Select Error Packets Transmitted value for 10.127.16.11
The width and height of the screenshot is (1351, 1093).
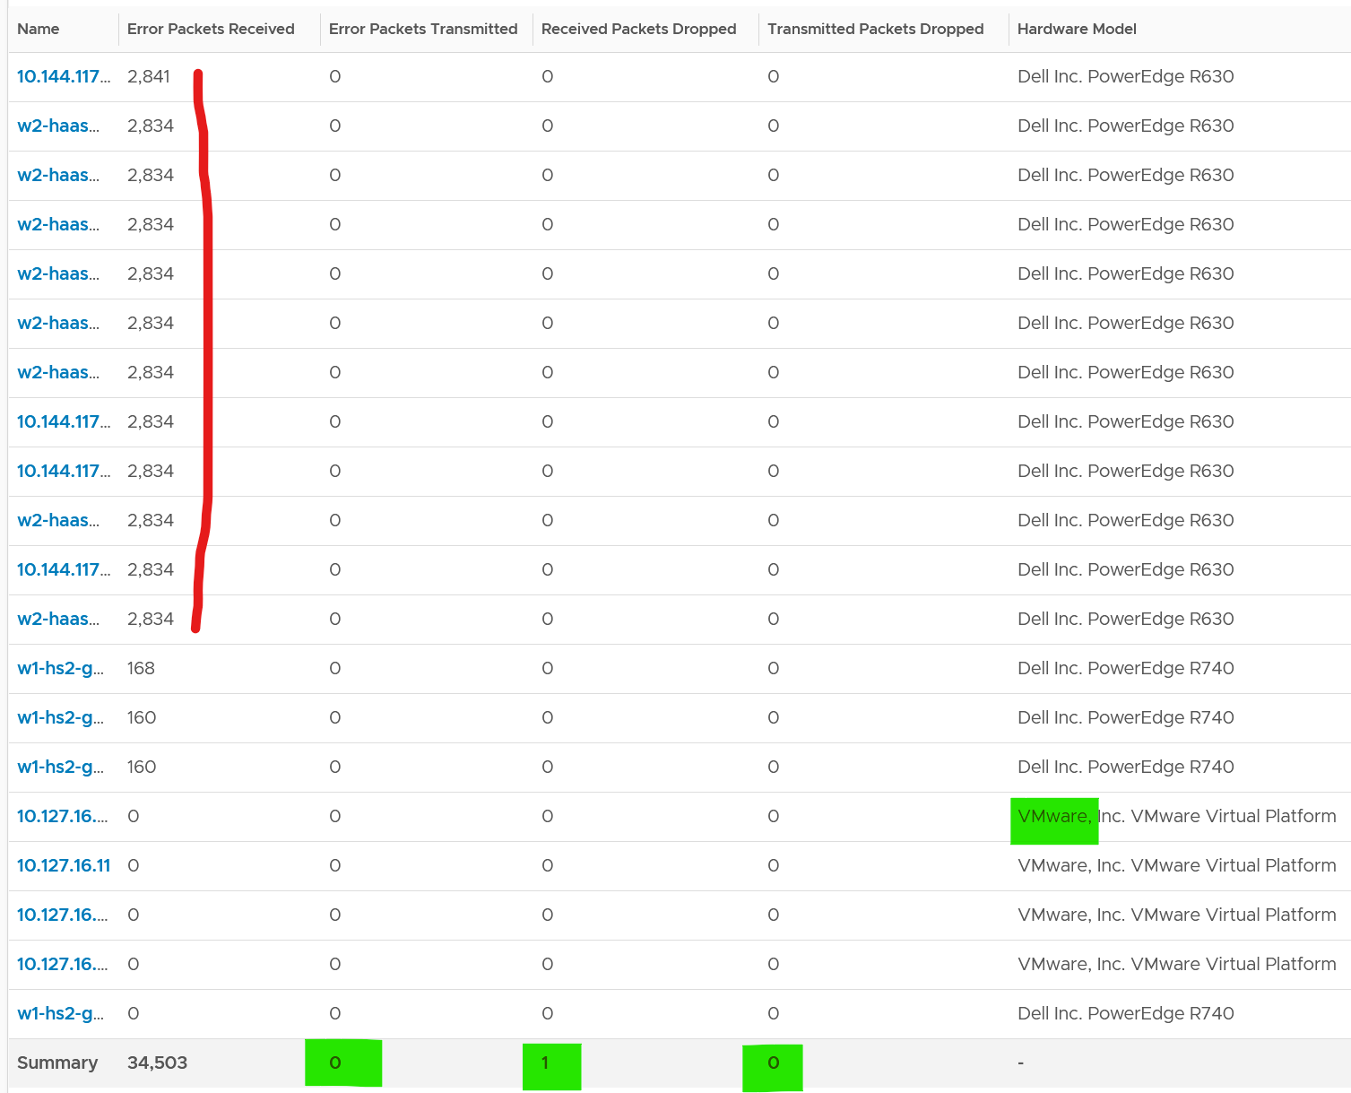(335, 865)
